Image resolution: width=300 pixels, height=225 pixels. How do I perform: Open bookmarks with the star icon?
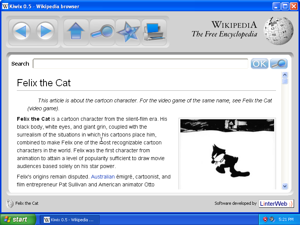coord(127,31)
